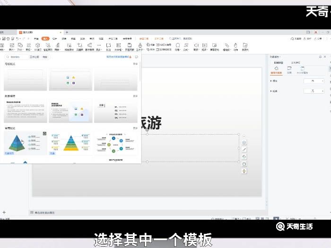Click the Screen Recording icon
The image size is (331, 248).
215,45
